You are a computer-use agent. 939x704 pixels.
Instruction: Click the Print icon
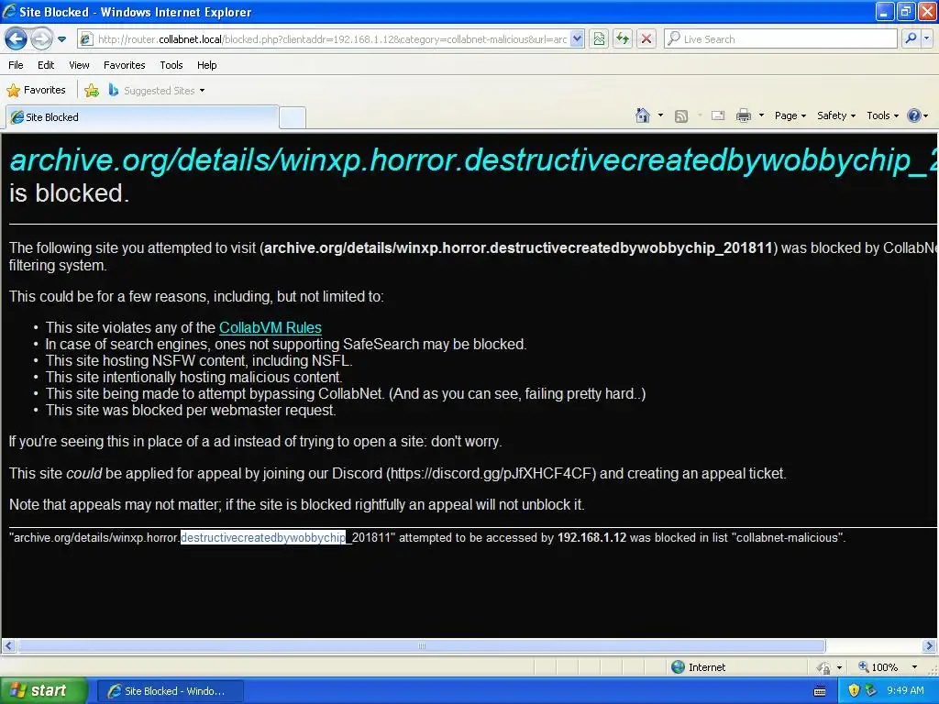(743, 115)
